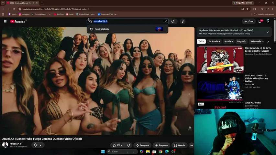
Task: Open Chrome media control icon
Action: (262, 9)
